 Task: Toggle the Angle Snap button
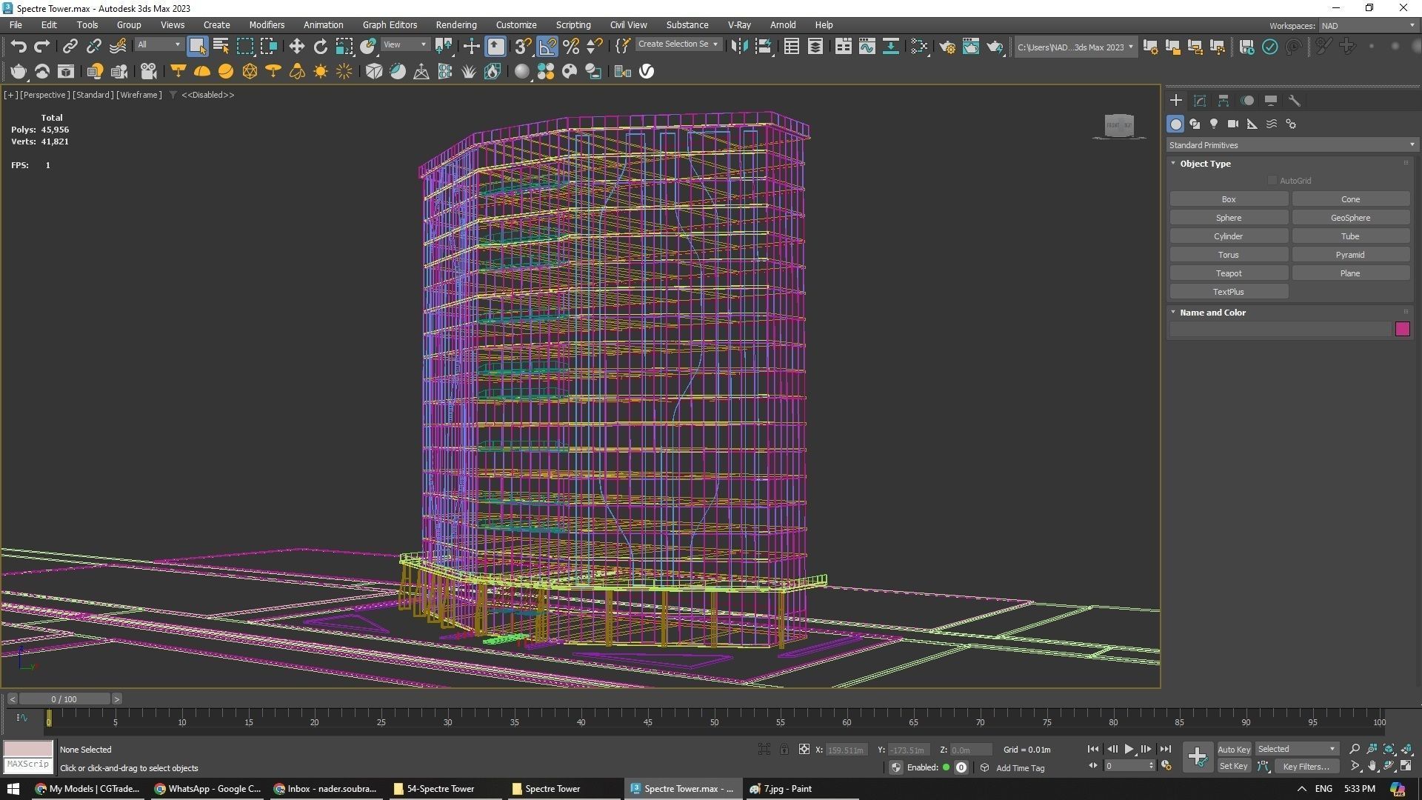coord(547,47)
